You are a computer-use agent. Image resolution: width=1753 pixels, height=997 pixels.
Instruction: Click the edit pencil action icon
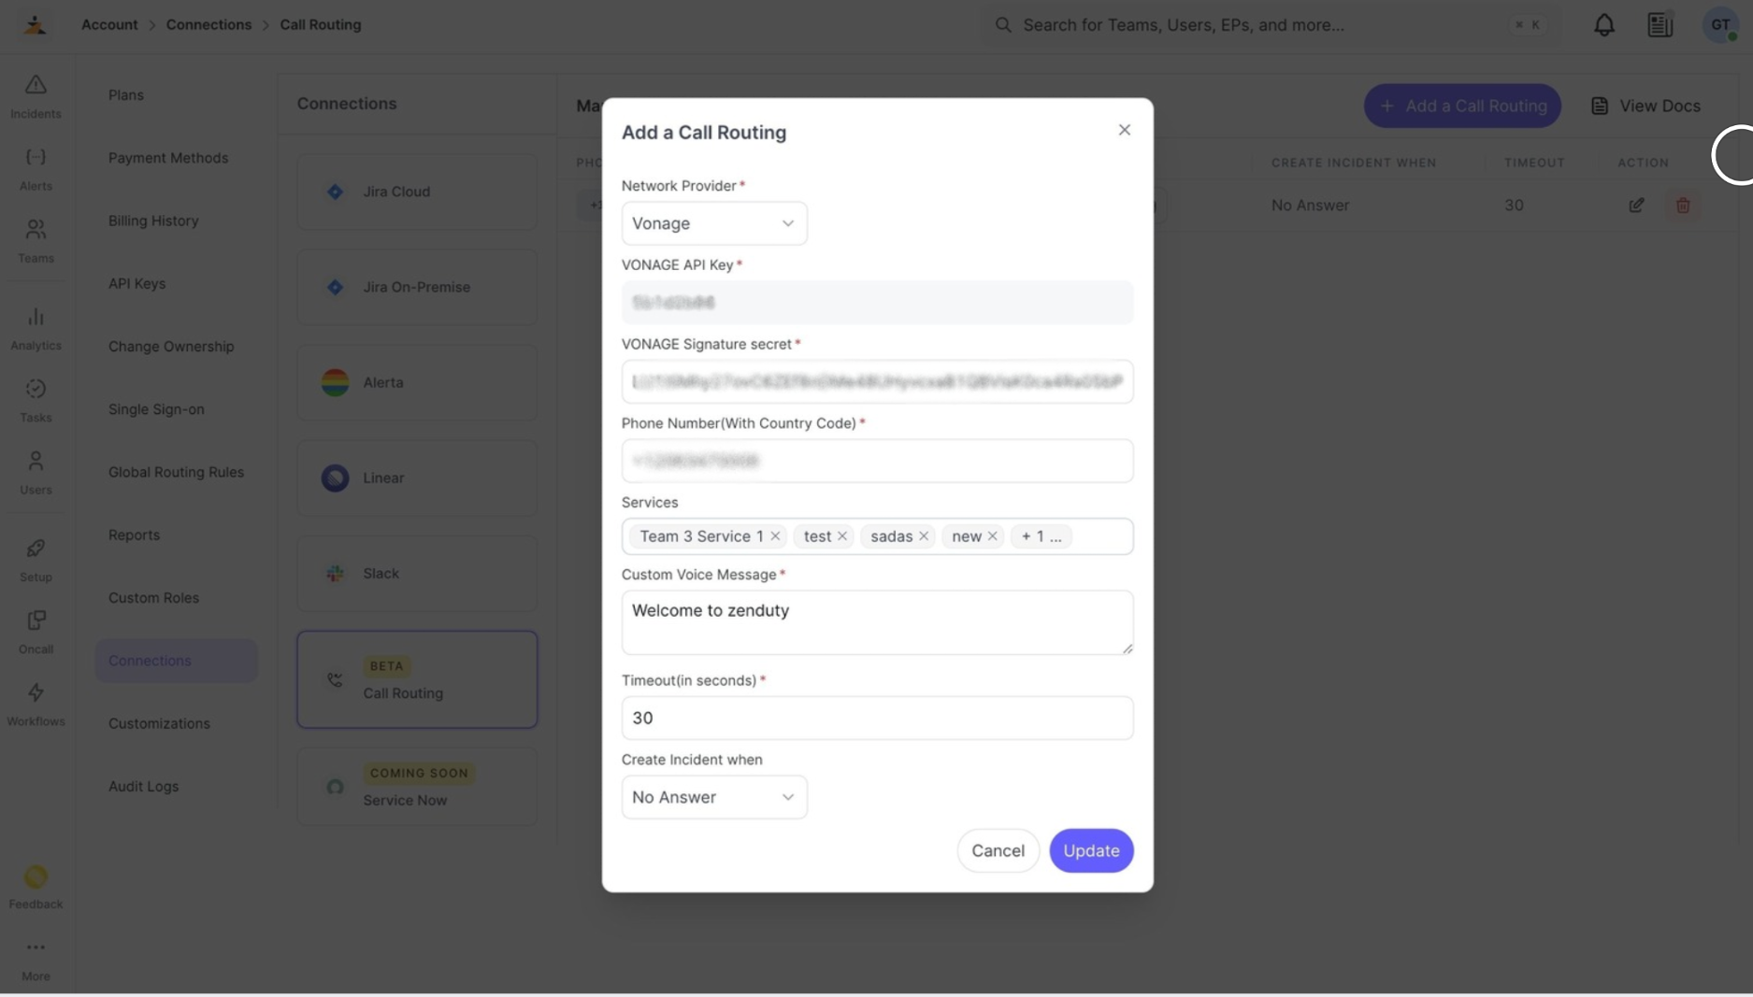click(1635, 205)
